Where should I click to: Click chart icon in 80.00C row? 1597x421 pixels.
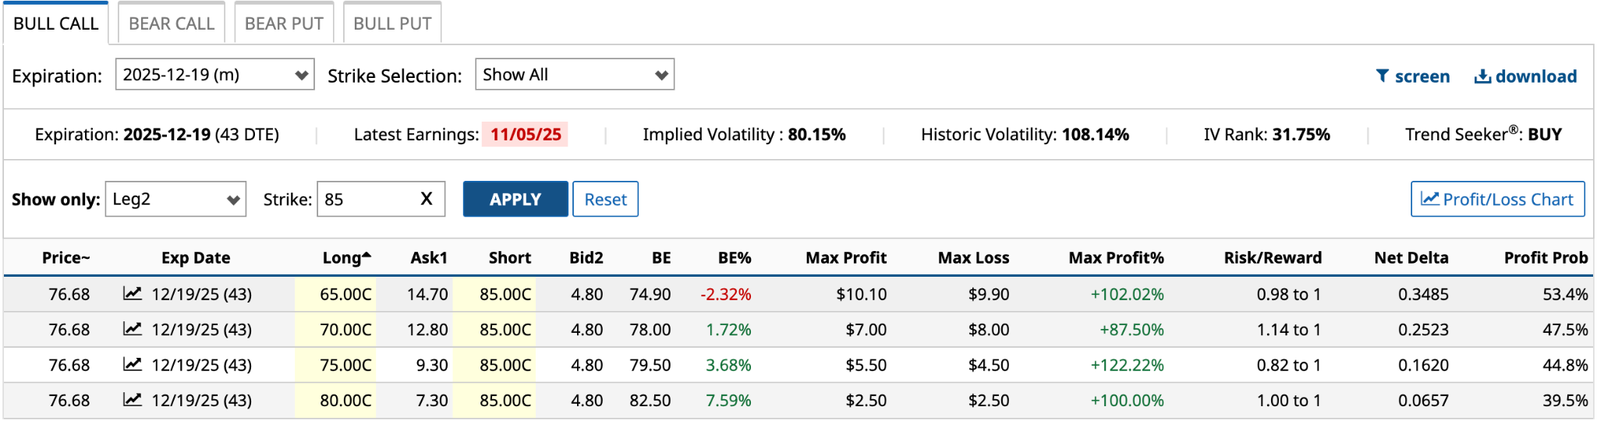pos(133,400)
